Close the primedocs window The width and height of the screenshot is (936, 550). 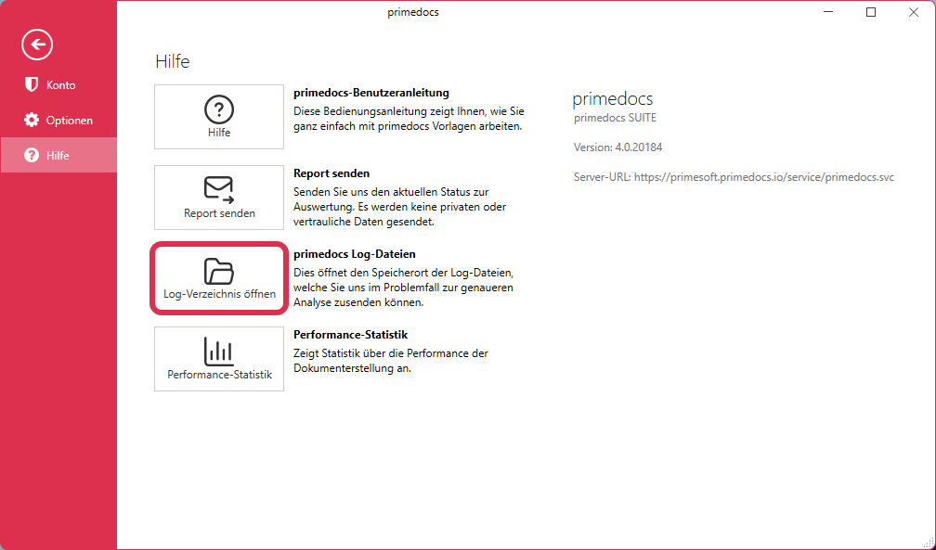914,13
